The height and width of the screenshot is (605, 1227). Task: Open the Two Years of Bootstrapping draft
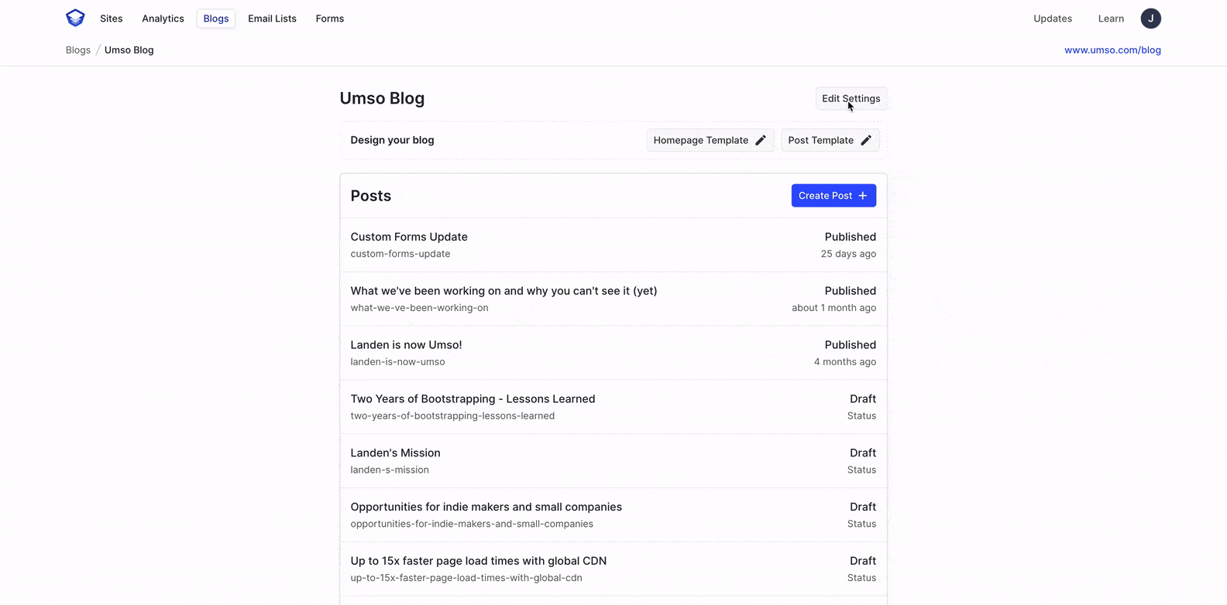pos(473,399)
